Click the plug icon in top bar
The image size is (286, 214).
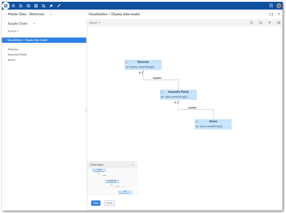click(51, 6)
